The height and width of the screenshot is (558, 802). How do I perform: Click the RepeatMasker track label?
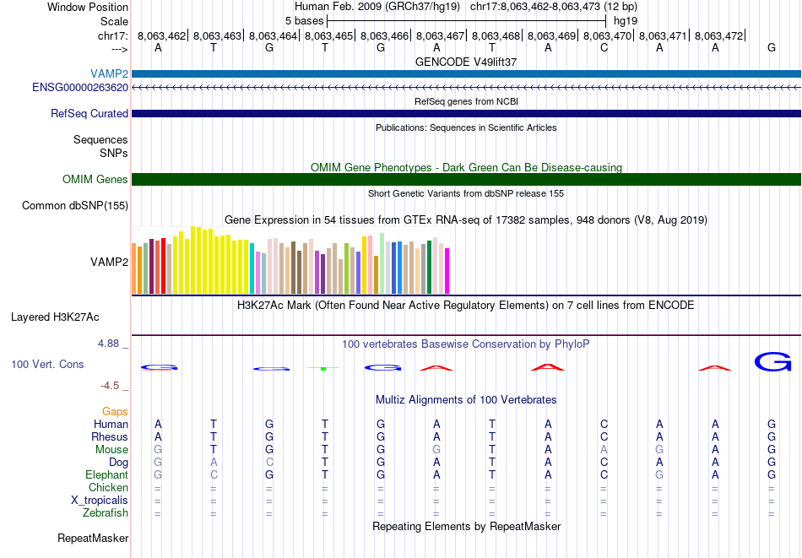(x=93, y=538)
